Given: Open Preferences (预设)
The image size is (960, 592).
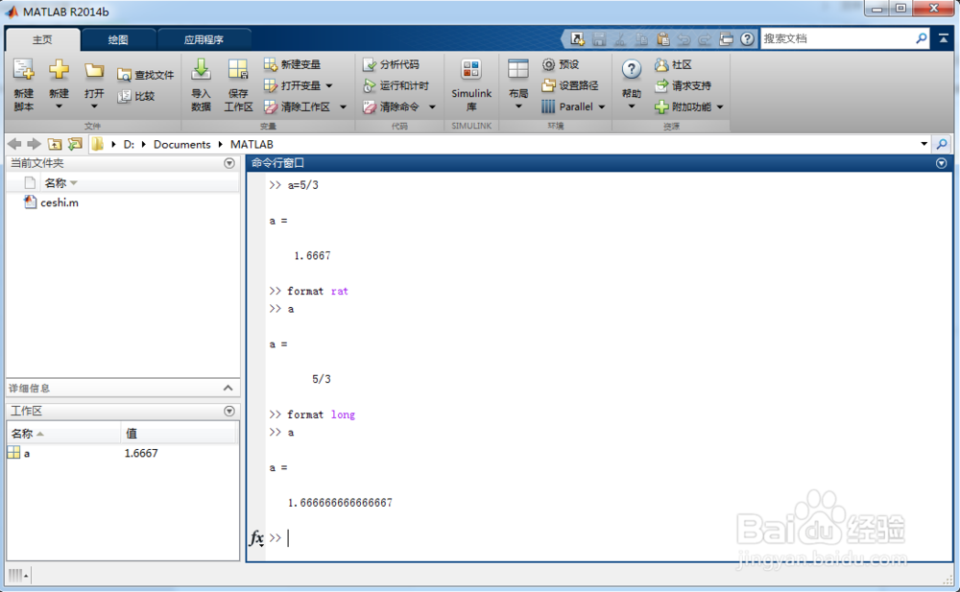Looking at the screenshot, I should point(561,64).
